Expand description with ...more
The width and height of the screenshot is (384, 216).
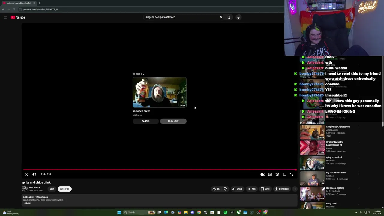tap(27, 203)
